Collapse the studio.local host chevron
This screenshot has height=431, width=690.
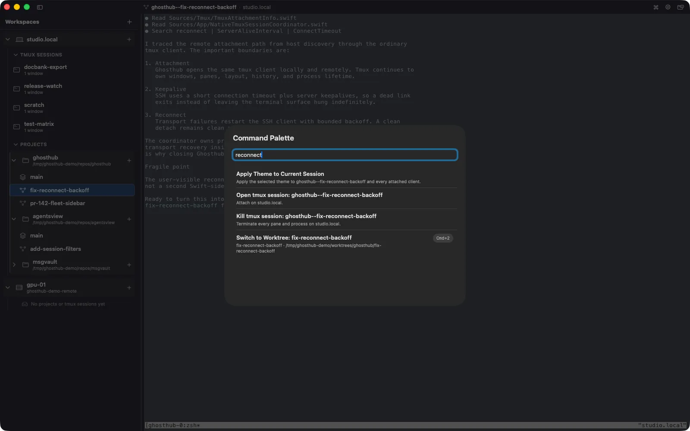[7, 39]
